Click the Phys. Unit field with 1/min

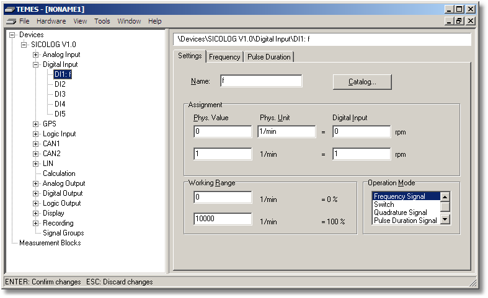click(x=286, y=131)
